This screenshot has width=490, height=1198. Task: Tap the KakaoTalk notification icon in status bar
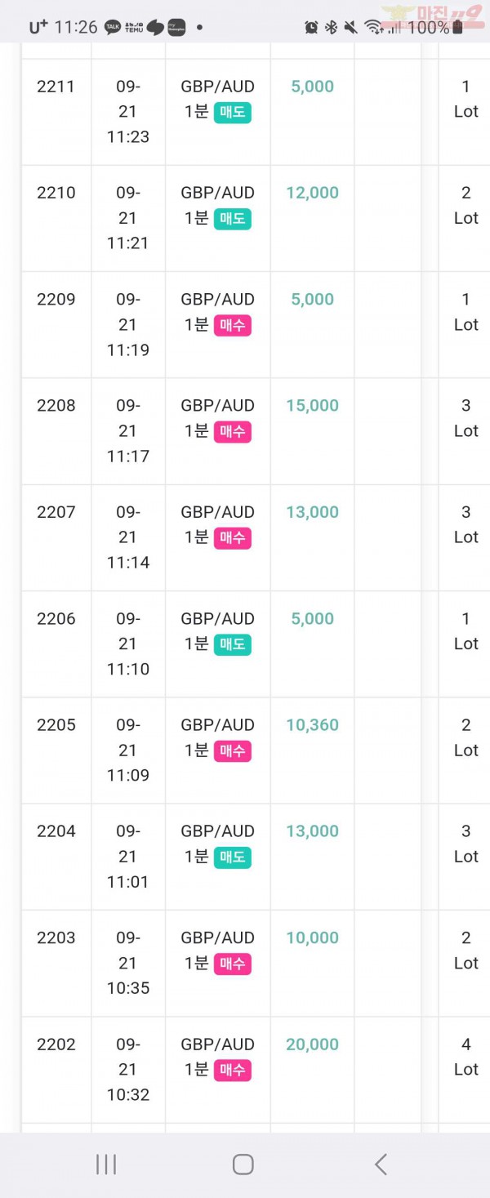(x=113, y=27)
